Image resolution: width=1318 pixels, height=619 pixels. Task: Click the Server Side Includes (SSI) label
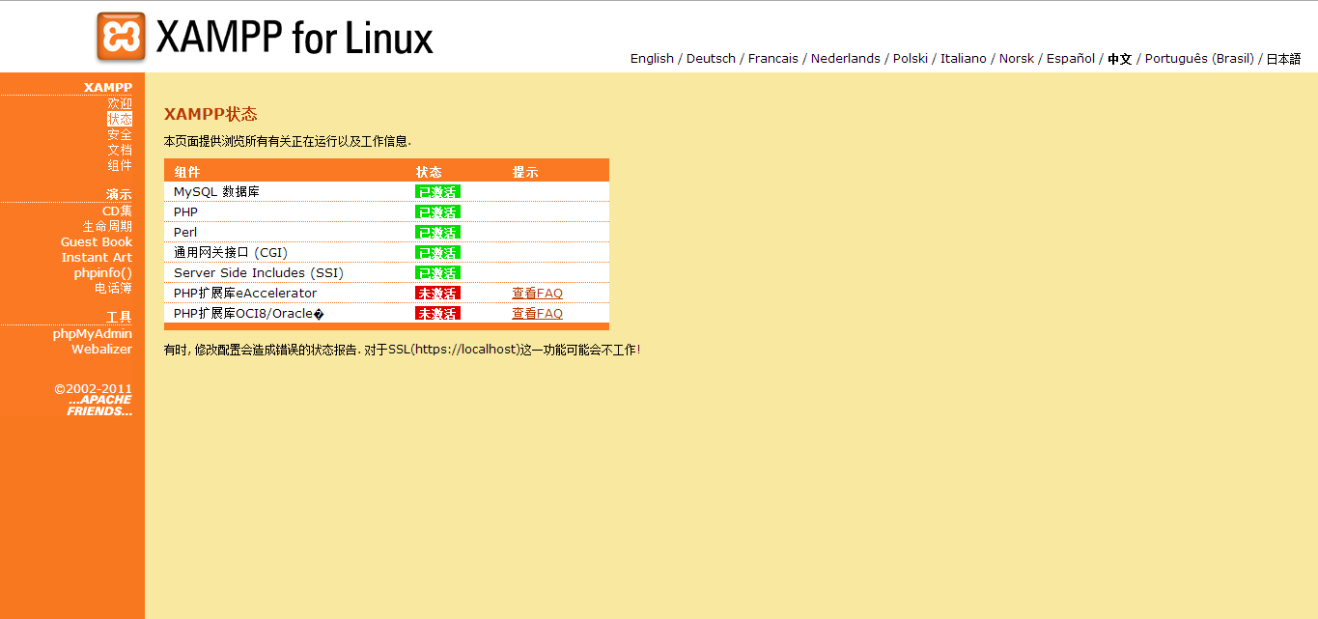click(x=259, y=272)
